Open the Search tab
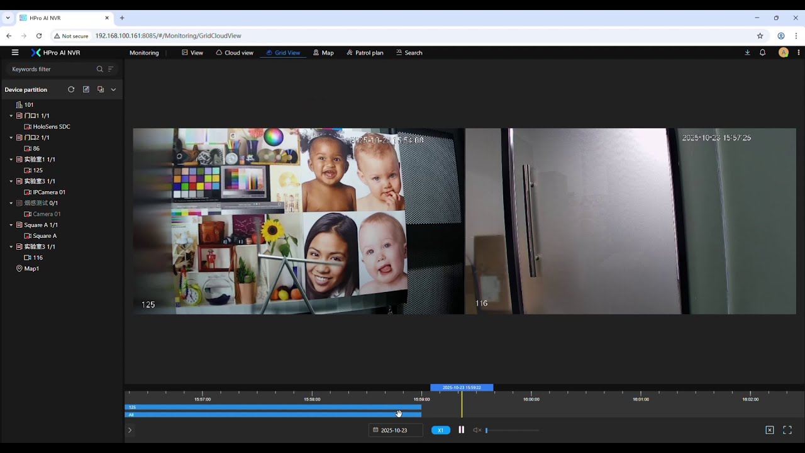Image resolution: width=805 pixels, height=453 pixels. click(409, 53)
